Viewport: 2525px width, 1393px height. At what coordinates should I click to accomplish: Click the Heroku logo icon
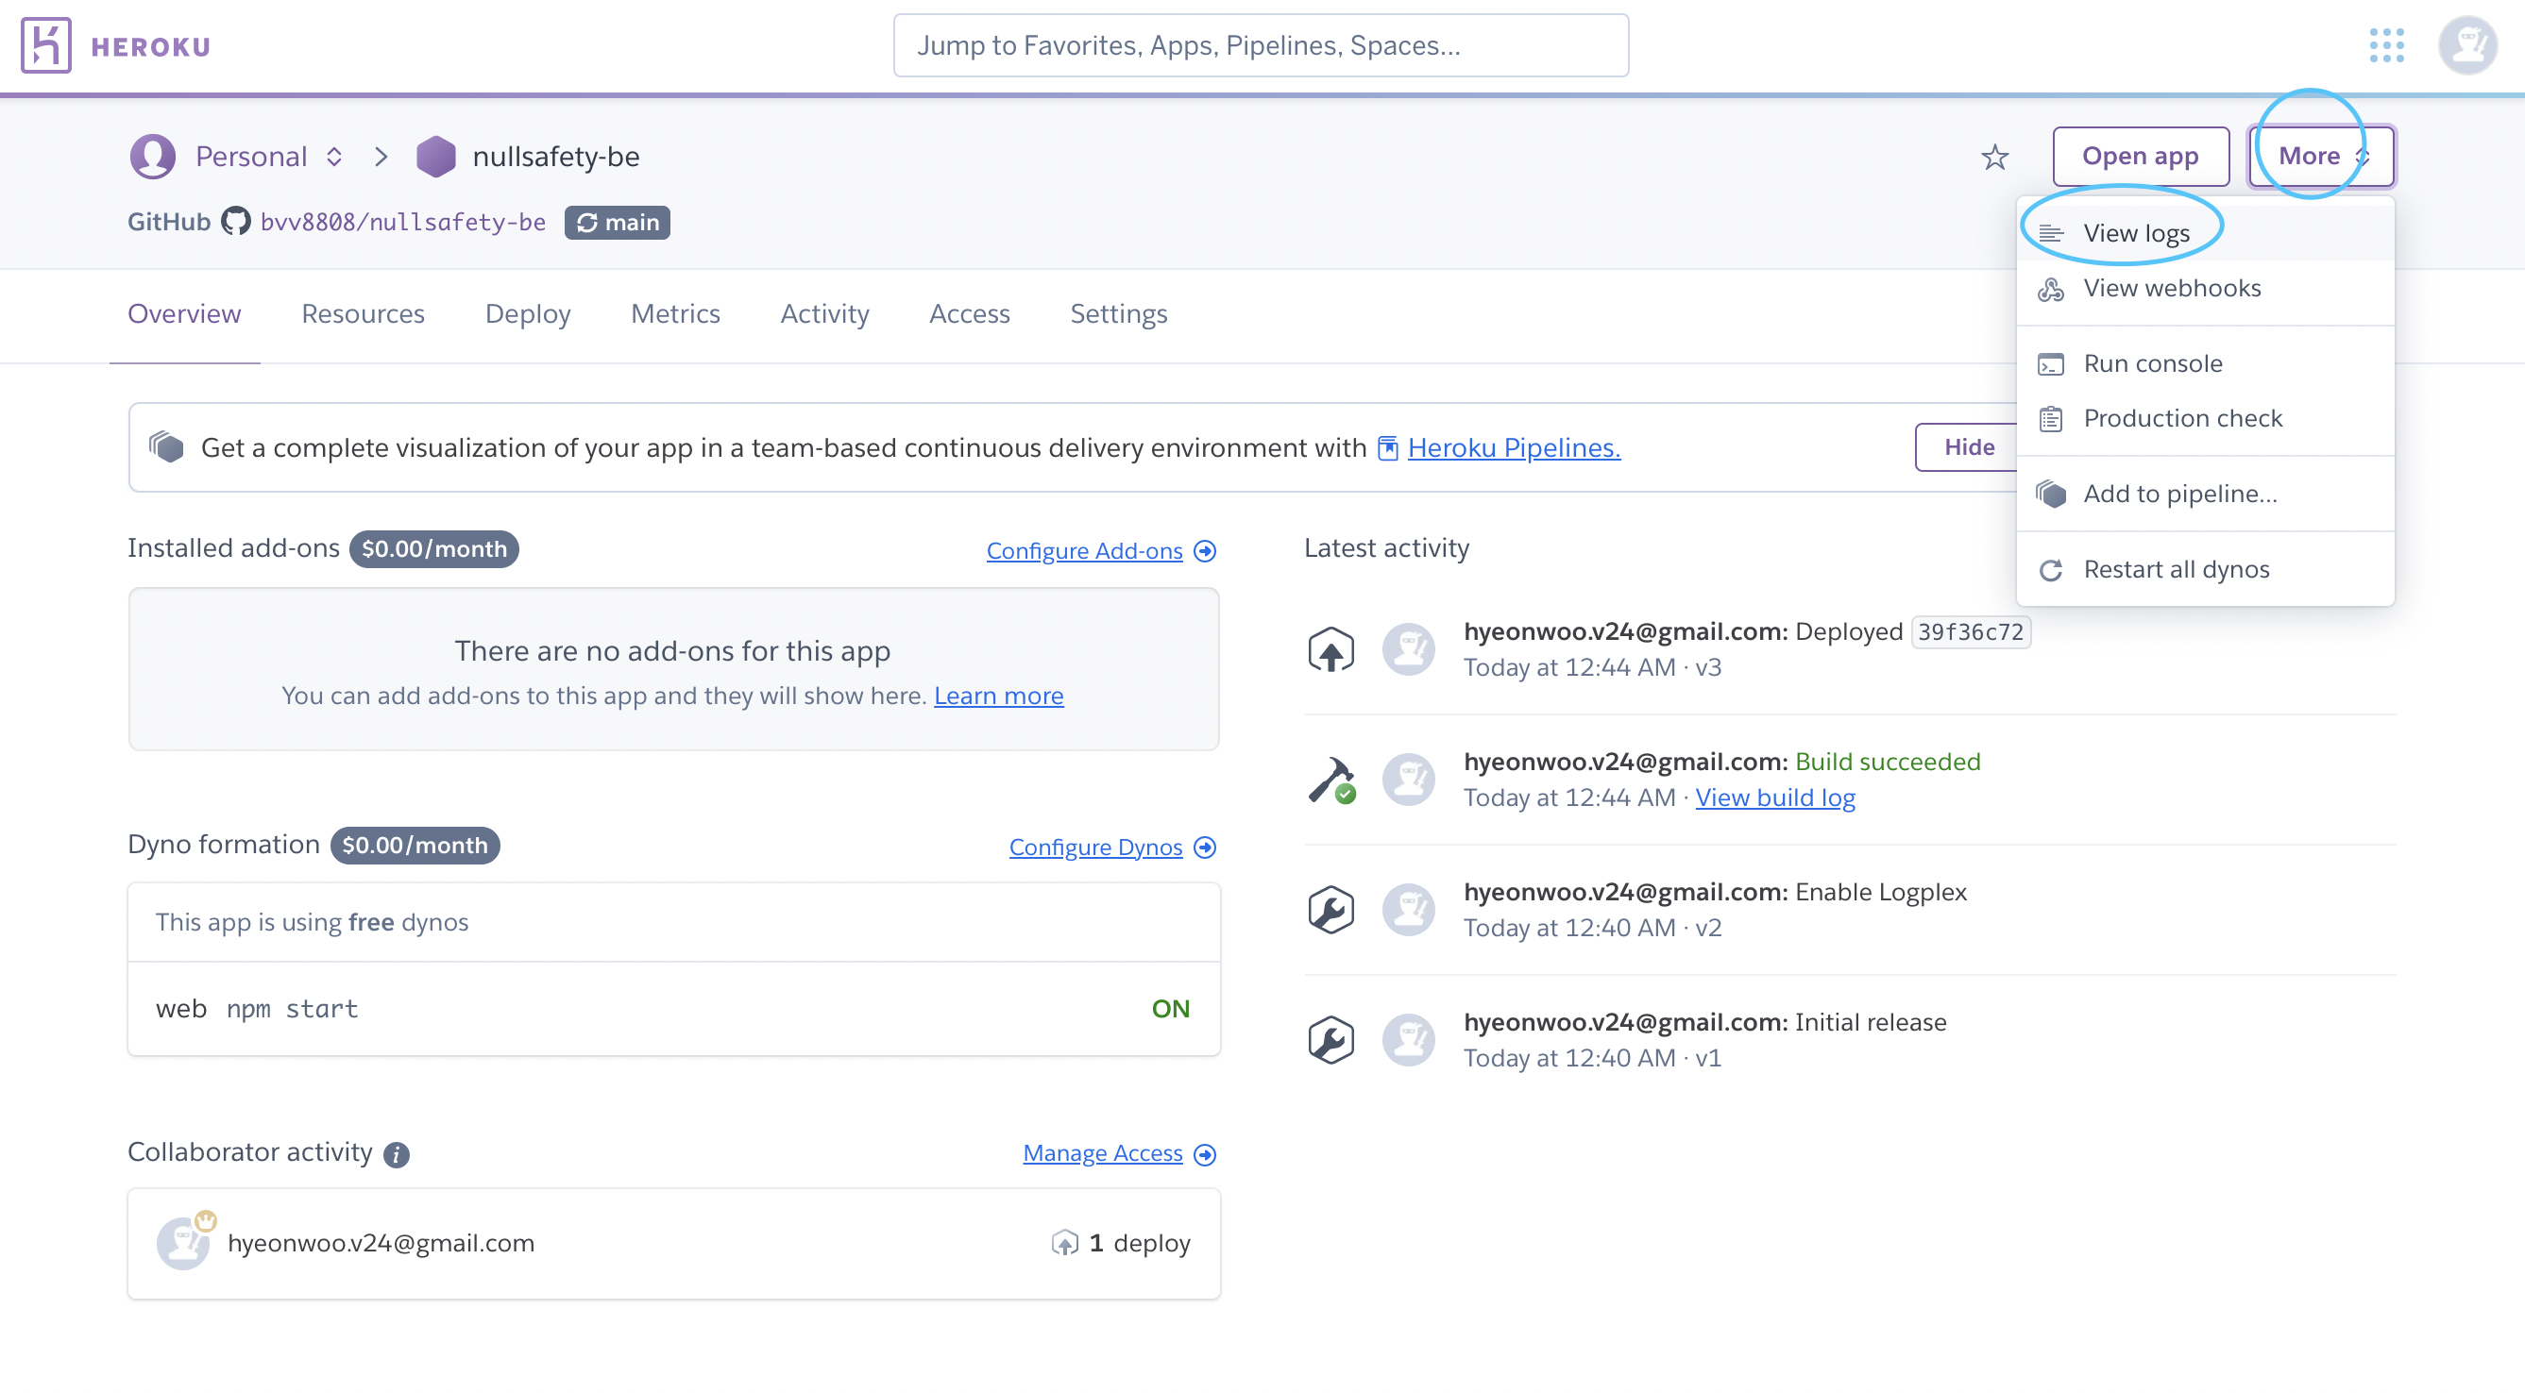[x=46, y=46]
